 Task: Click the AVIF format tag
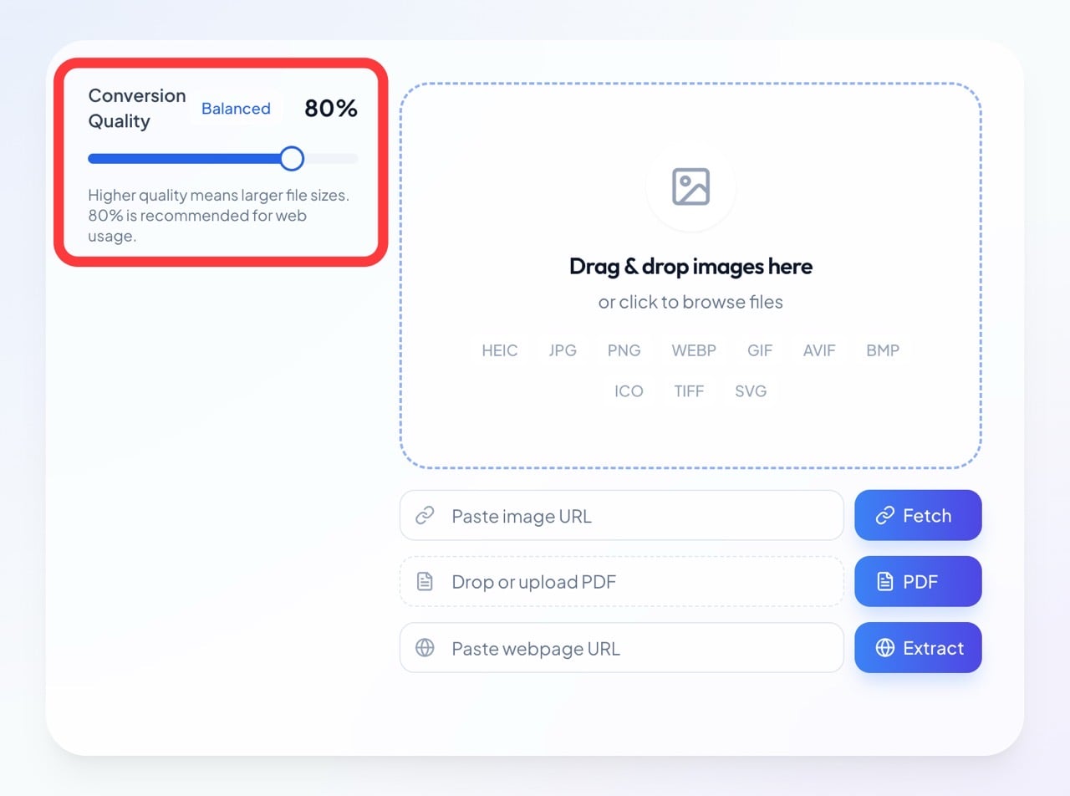pyautogui.click(x=819, y=350)
